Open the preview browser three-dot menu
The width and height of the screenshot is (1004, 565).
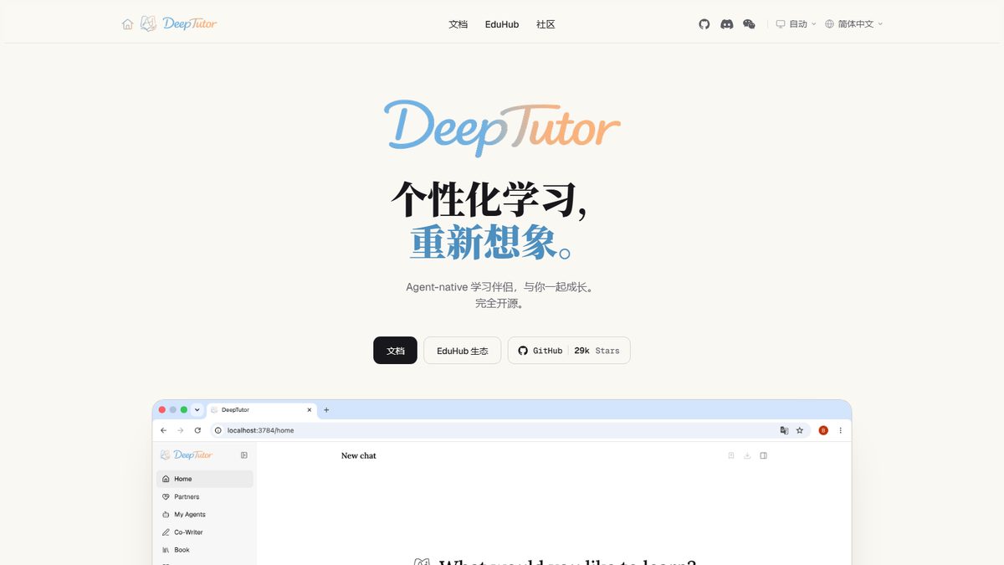pyautogui.click(x=841, y=430)
